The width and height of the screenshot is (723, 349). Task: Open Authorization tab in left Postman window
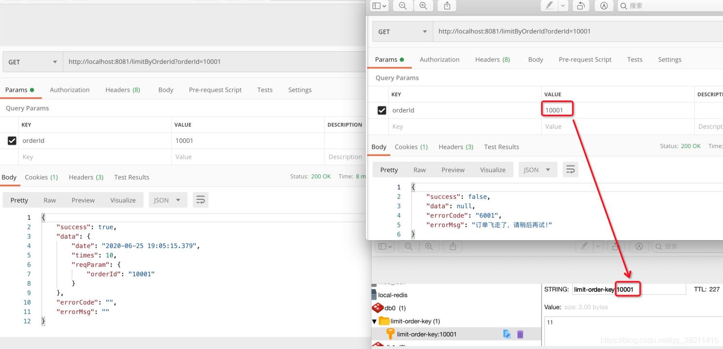tap(70, 90)
